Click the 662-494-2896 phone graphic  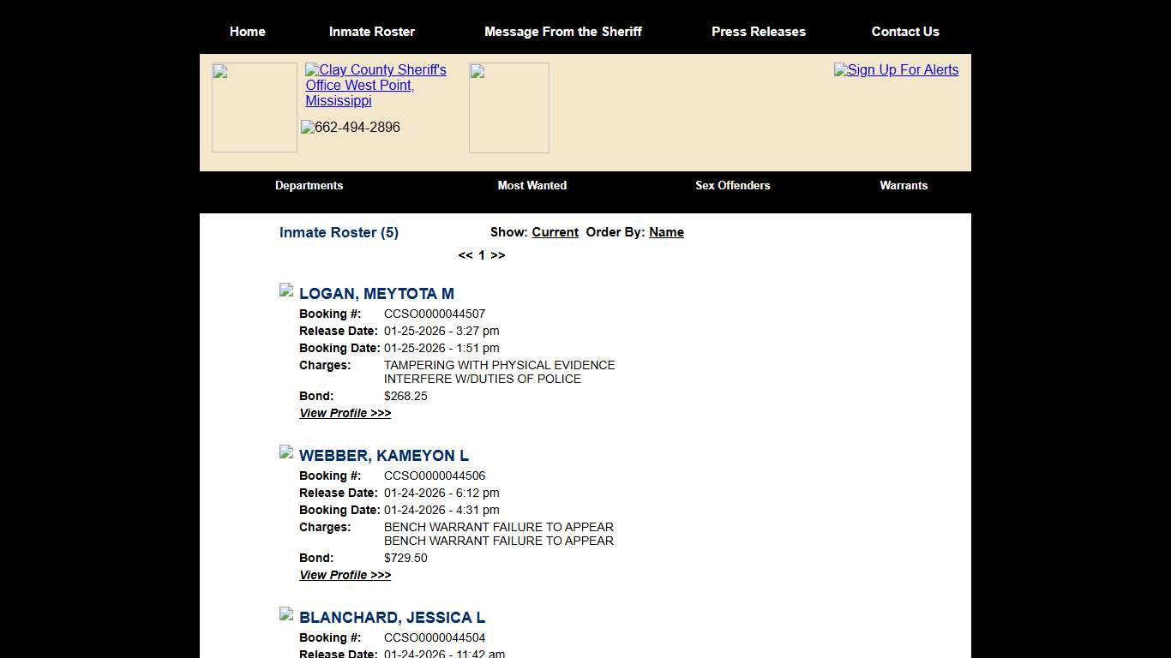pos(350,127)
